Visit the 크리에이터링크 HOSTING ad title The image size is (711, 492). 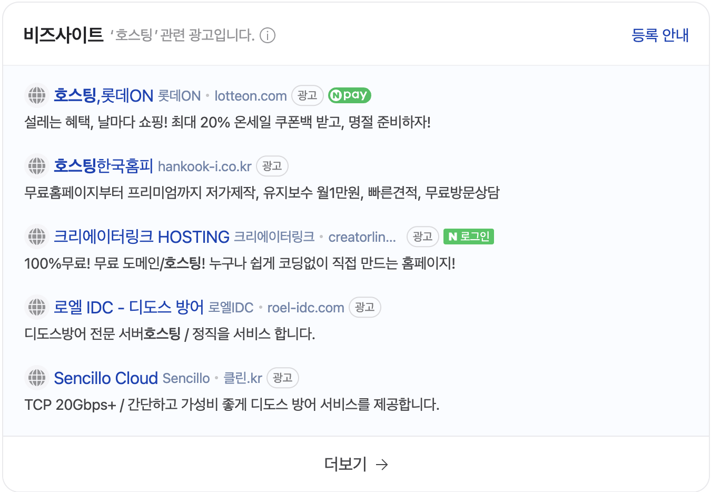pos(142,237)
